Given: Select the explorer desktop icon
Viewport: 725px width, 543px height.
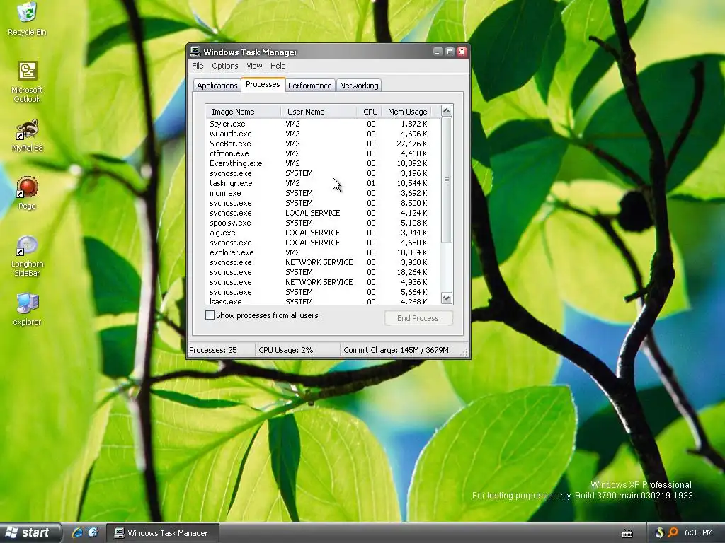Looking at the screenshot, I should click(x=28, y=310).
